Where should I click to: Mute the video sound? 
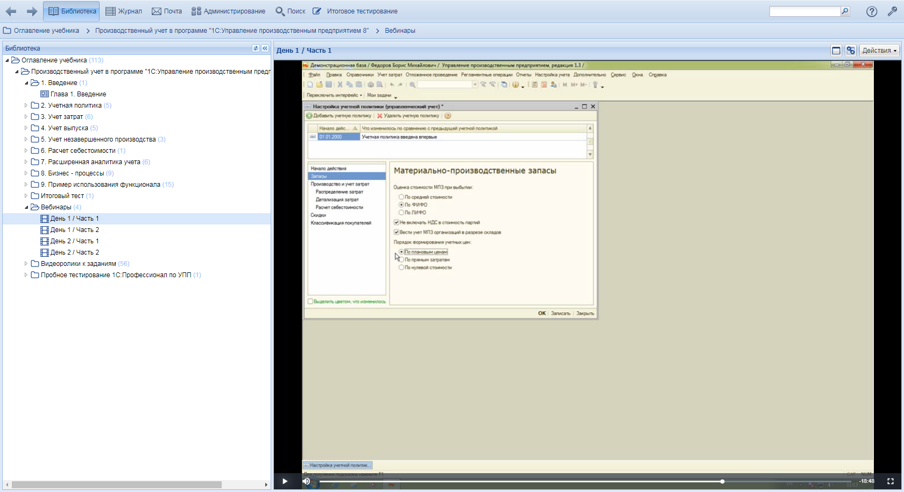pos(306,481)
